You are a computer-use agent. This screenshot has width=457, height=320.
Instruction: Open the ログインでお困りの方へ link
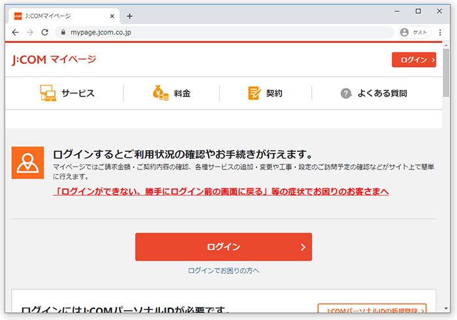click(223, 271)
